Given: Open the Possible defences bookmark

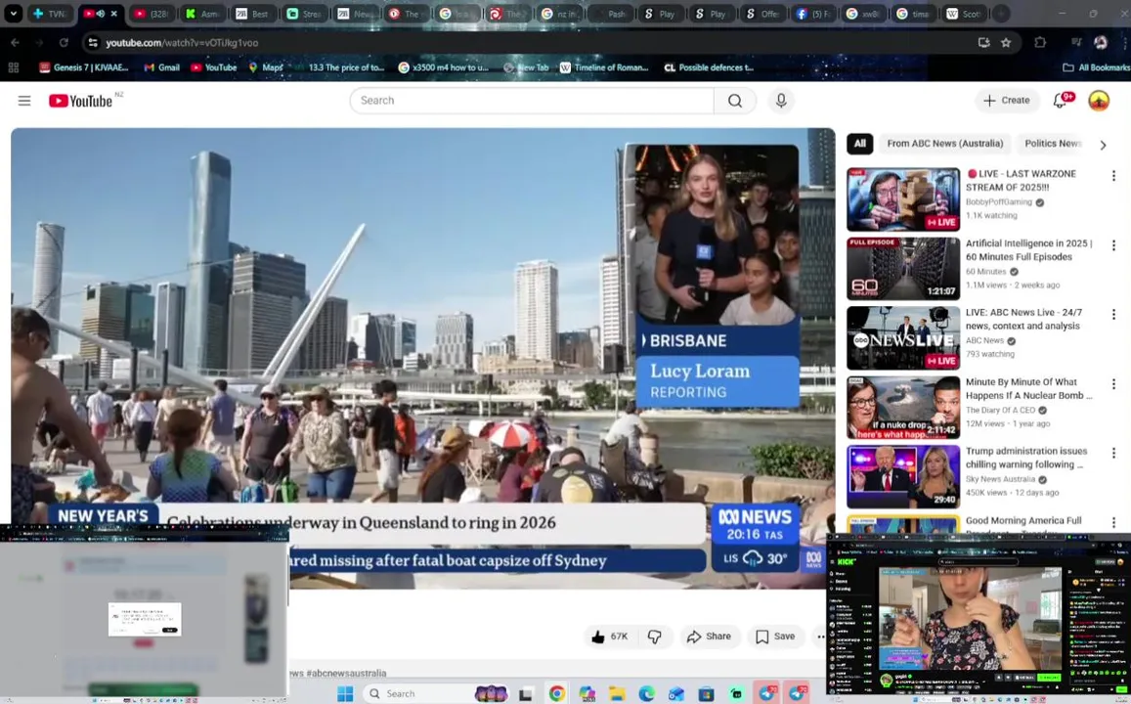Looking at the screenshot, I should coord(709,67).
